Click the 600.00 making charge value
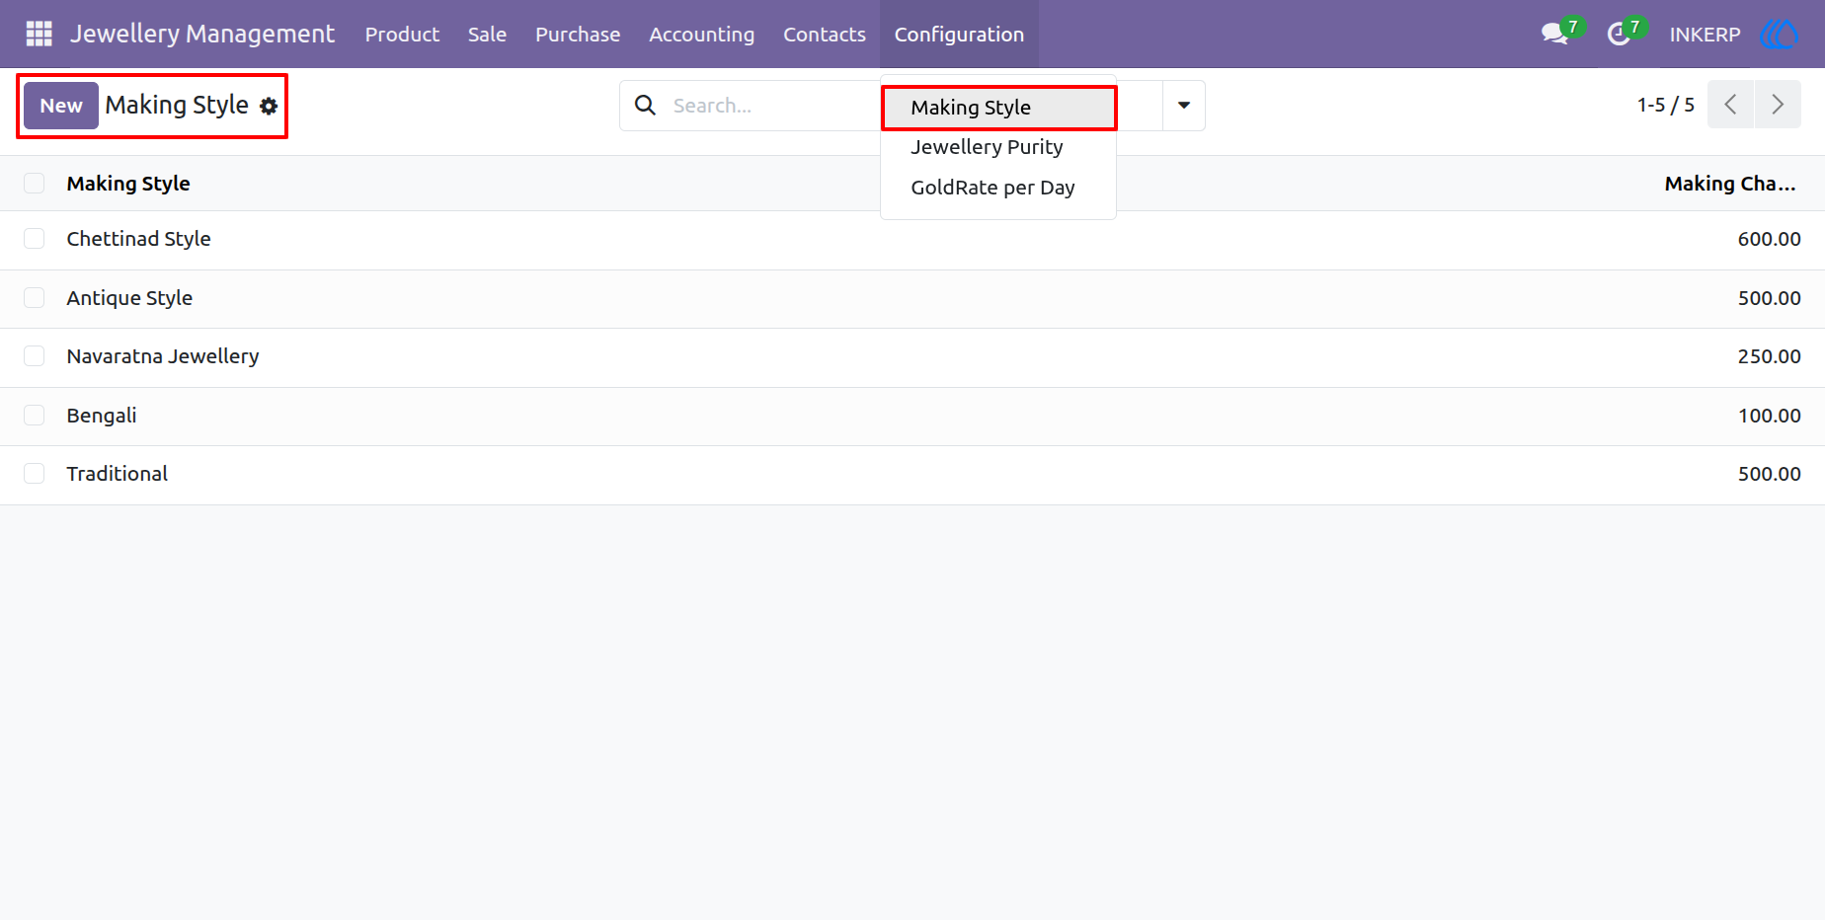The width and height of the screenshot is (1825, 920). (1769, 239)
